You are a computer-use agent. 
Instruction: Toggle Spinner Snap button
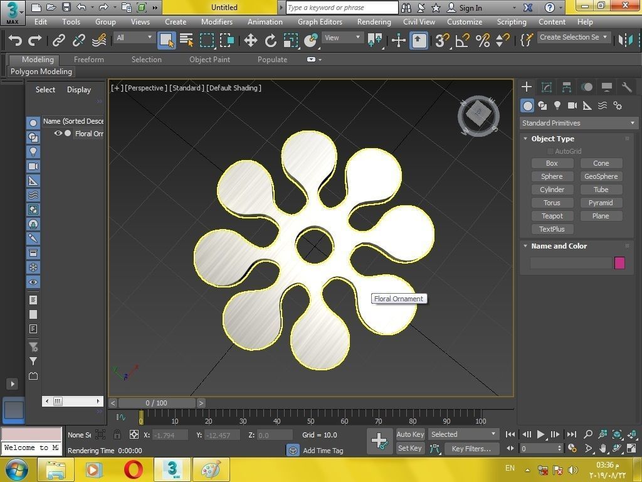point(502,40)
